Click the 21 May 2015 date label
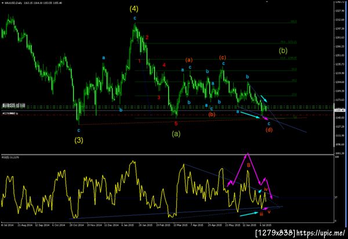The width and height of the screenshot is (348, 239). click(x=233, y=225)
